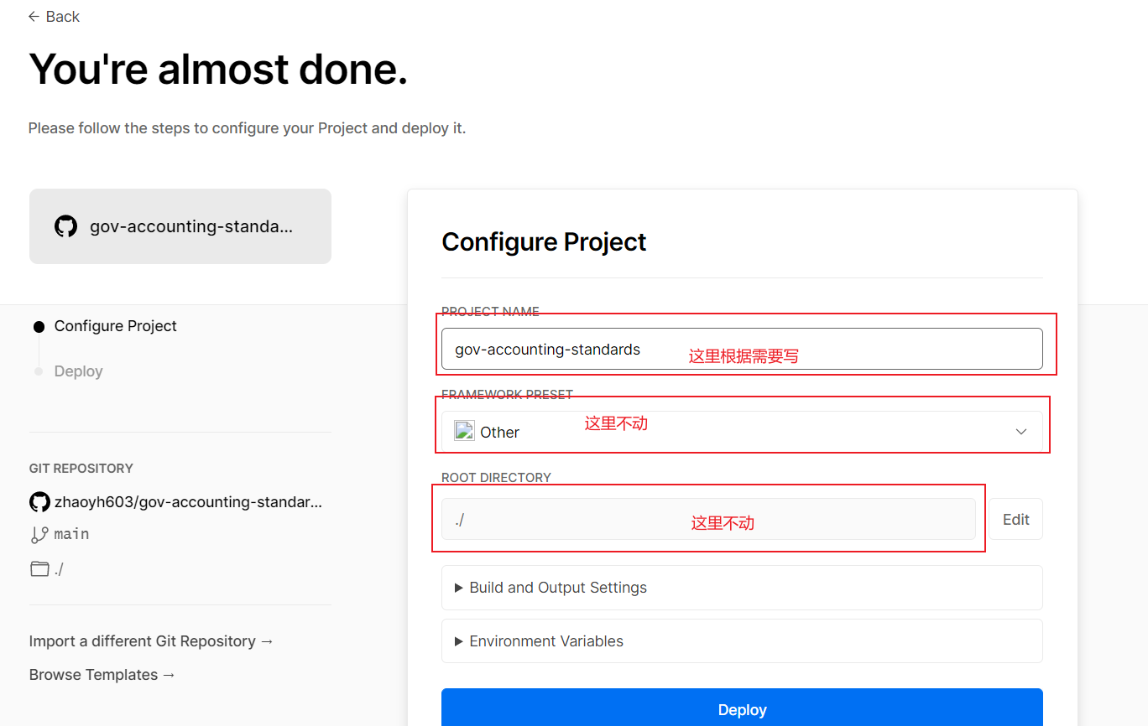Viewport: 1148px width, 726px height.
Task: Click Import a different Git Repository link
Action: pos(151,641)
